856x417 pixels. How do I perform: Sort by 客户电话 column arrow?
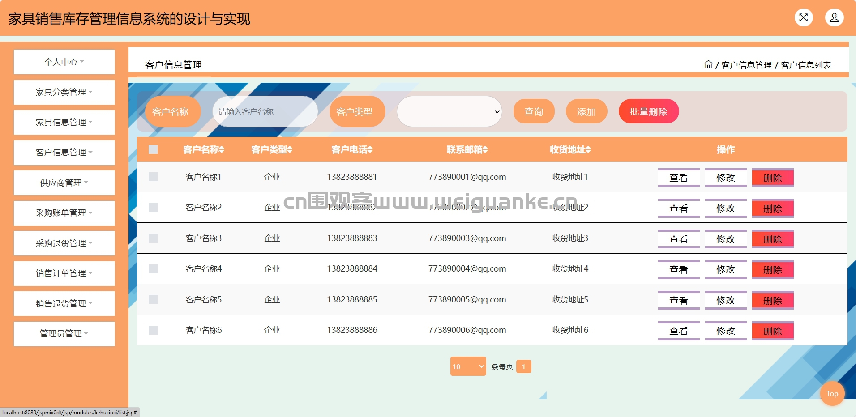(370, 149)
